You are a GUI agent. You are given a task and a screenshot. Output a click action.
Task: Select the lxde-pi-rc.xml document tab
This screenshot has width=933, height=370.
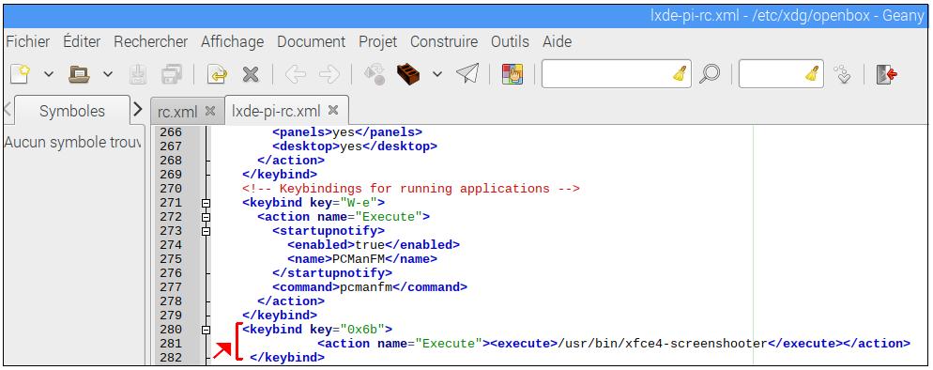pos(276,111)
